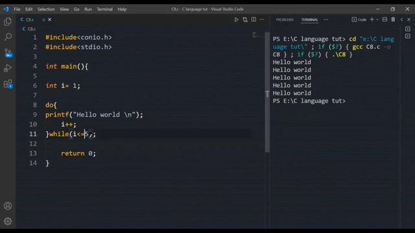Click line number 11 in gutter
This screenshot has height=233, width=415.
[x=33, y=134]
